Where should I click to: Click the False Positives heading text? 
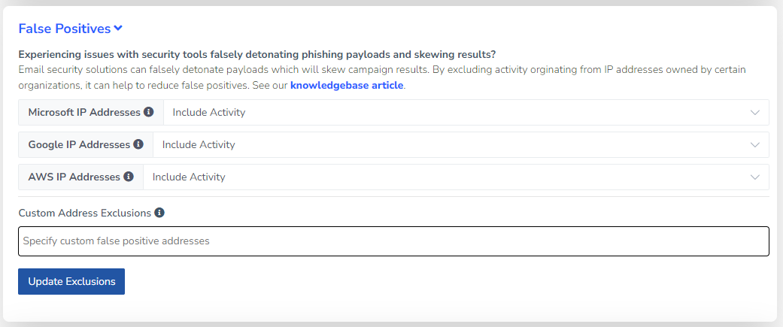pos(65,29)
